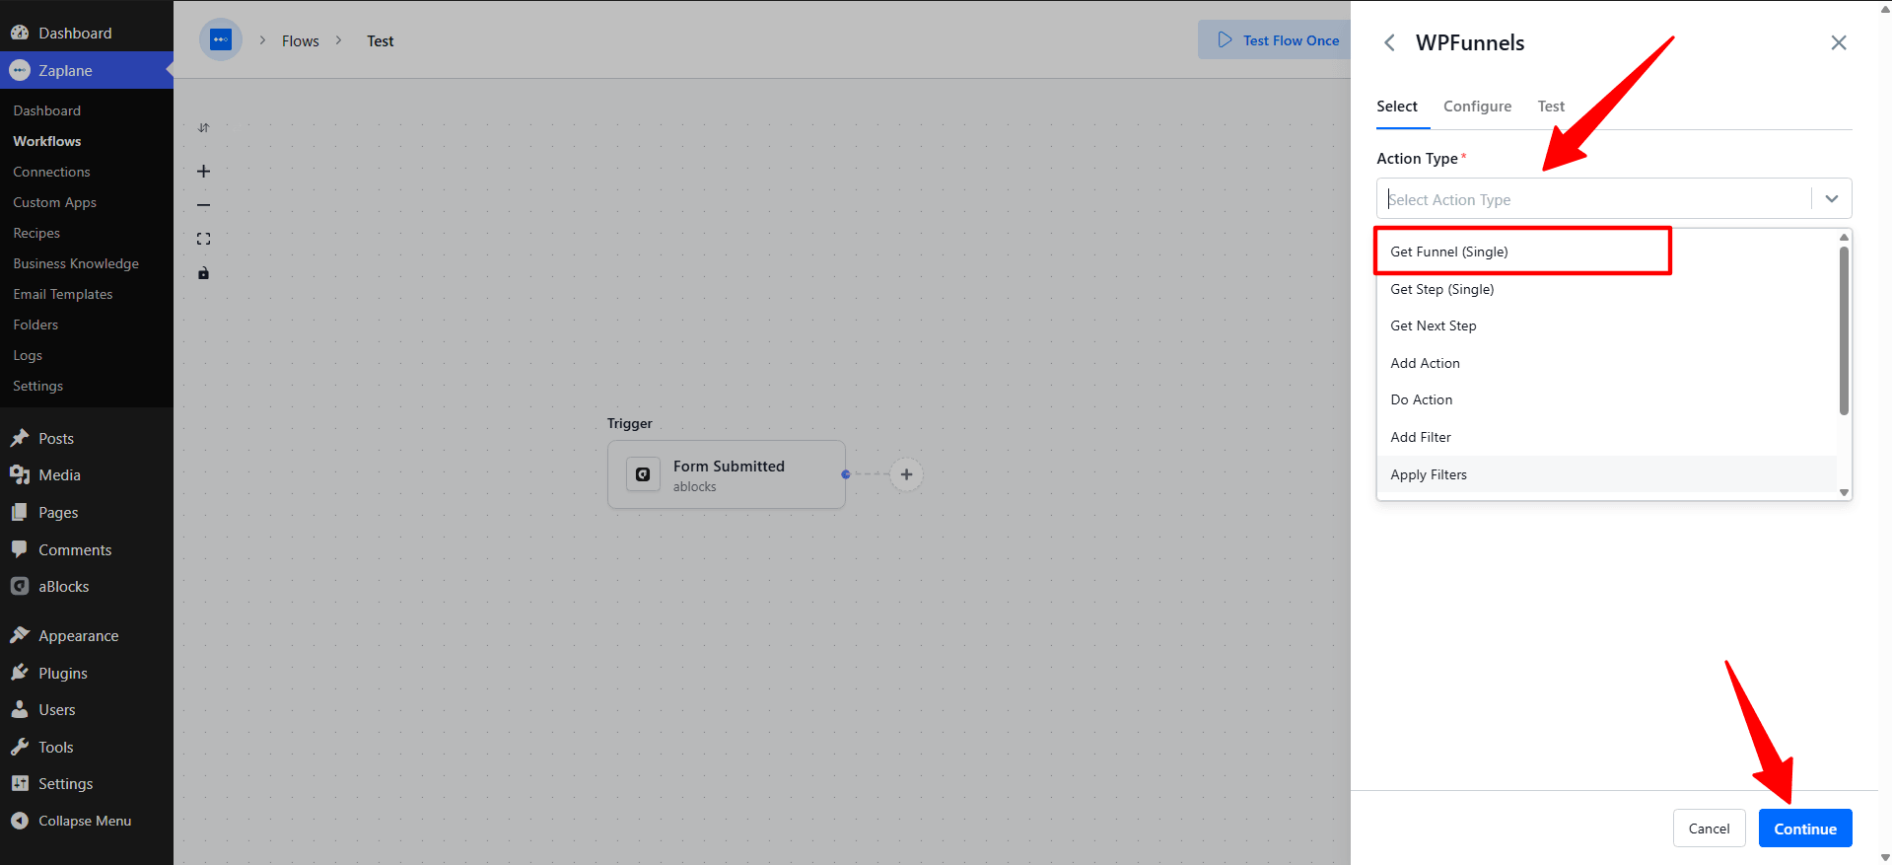This screenshot has width=1892, height=865.
Task: Click the Zaplane logo icon in header
Action: (x=221, y=39)
